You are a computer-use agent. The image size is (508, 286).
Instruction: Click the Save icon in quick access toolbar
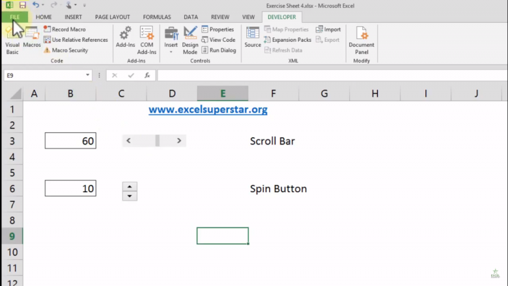(x=22, y=5)
